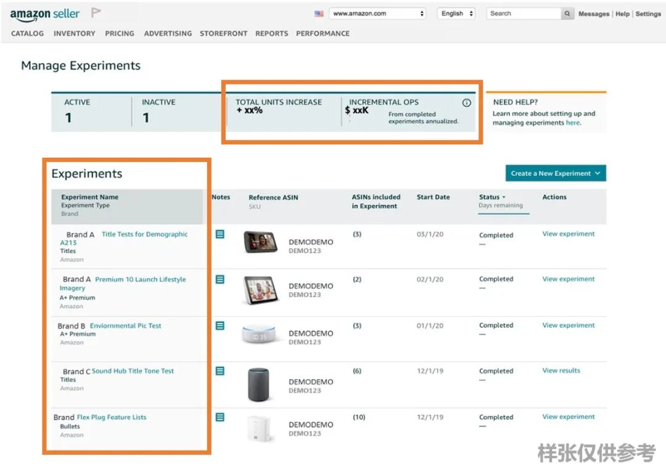Click the 'here' link under Need Help
Viewport: 666px width, 469px height.
pyautogui.click(x=573, y=123)
